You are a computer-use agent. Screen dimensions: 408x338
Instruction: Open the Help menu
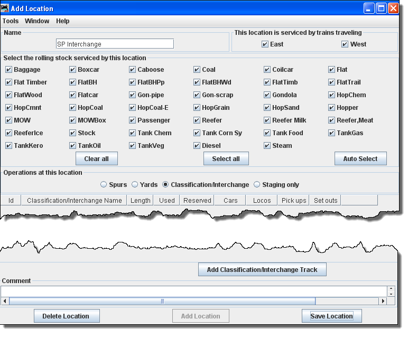(63, 21)
